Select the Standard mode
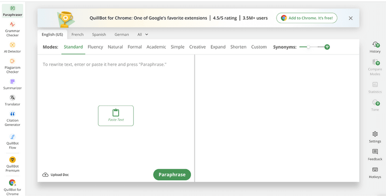The image size is (386, 196). 73,47
